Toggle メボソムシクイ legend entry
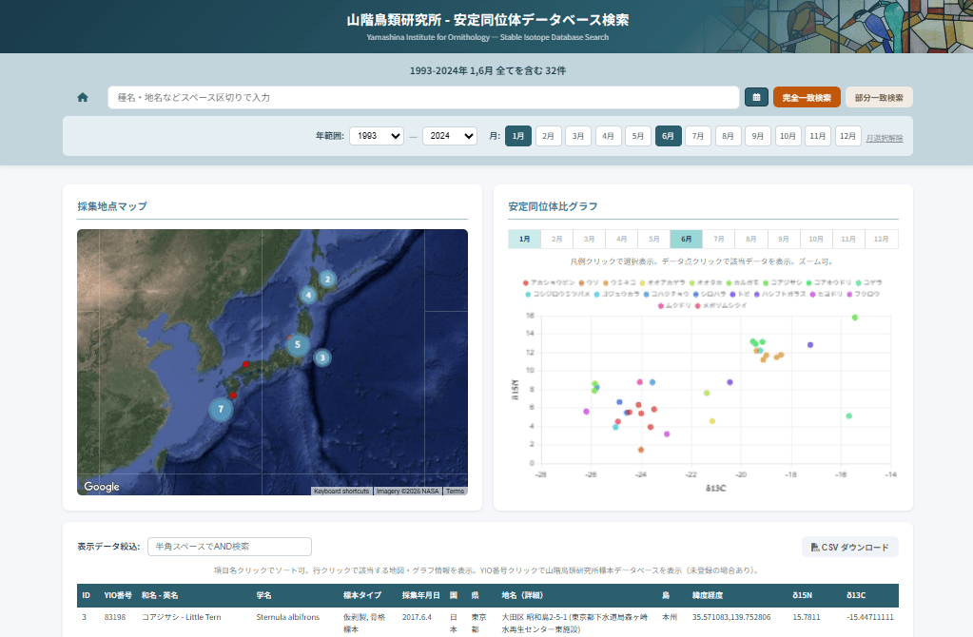The height and width of the screenshot is (637, 973). pyautogui.click(x=721, y=305)
